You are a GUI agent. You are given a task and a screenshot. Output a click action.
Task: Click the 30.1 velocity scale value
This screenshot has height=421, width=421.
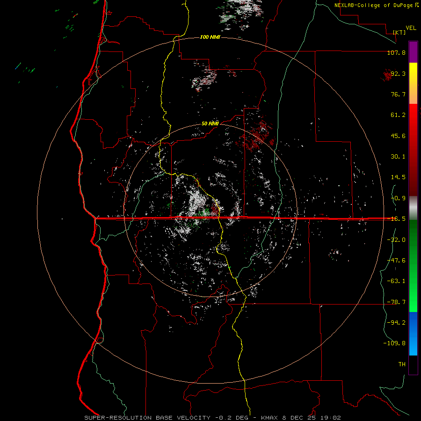pyautogui.click(x=398, y=157)
